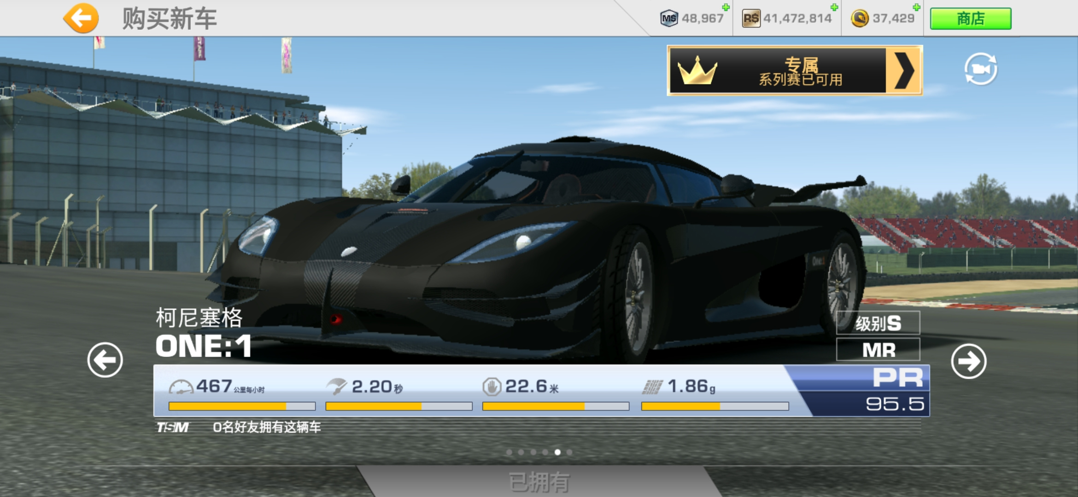Viewport: 1078px width, 497px height.
Task: Go back with the orange arrow button
Action: [81, 18]
